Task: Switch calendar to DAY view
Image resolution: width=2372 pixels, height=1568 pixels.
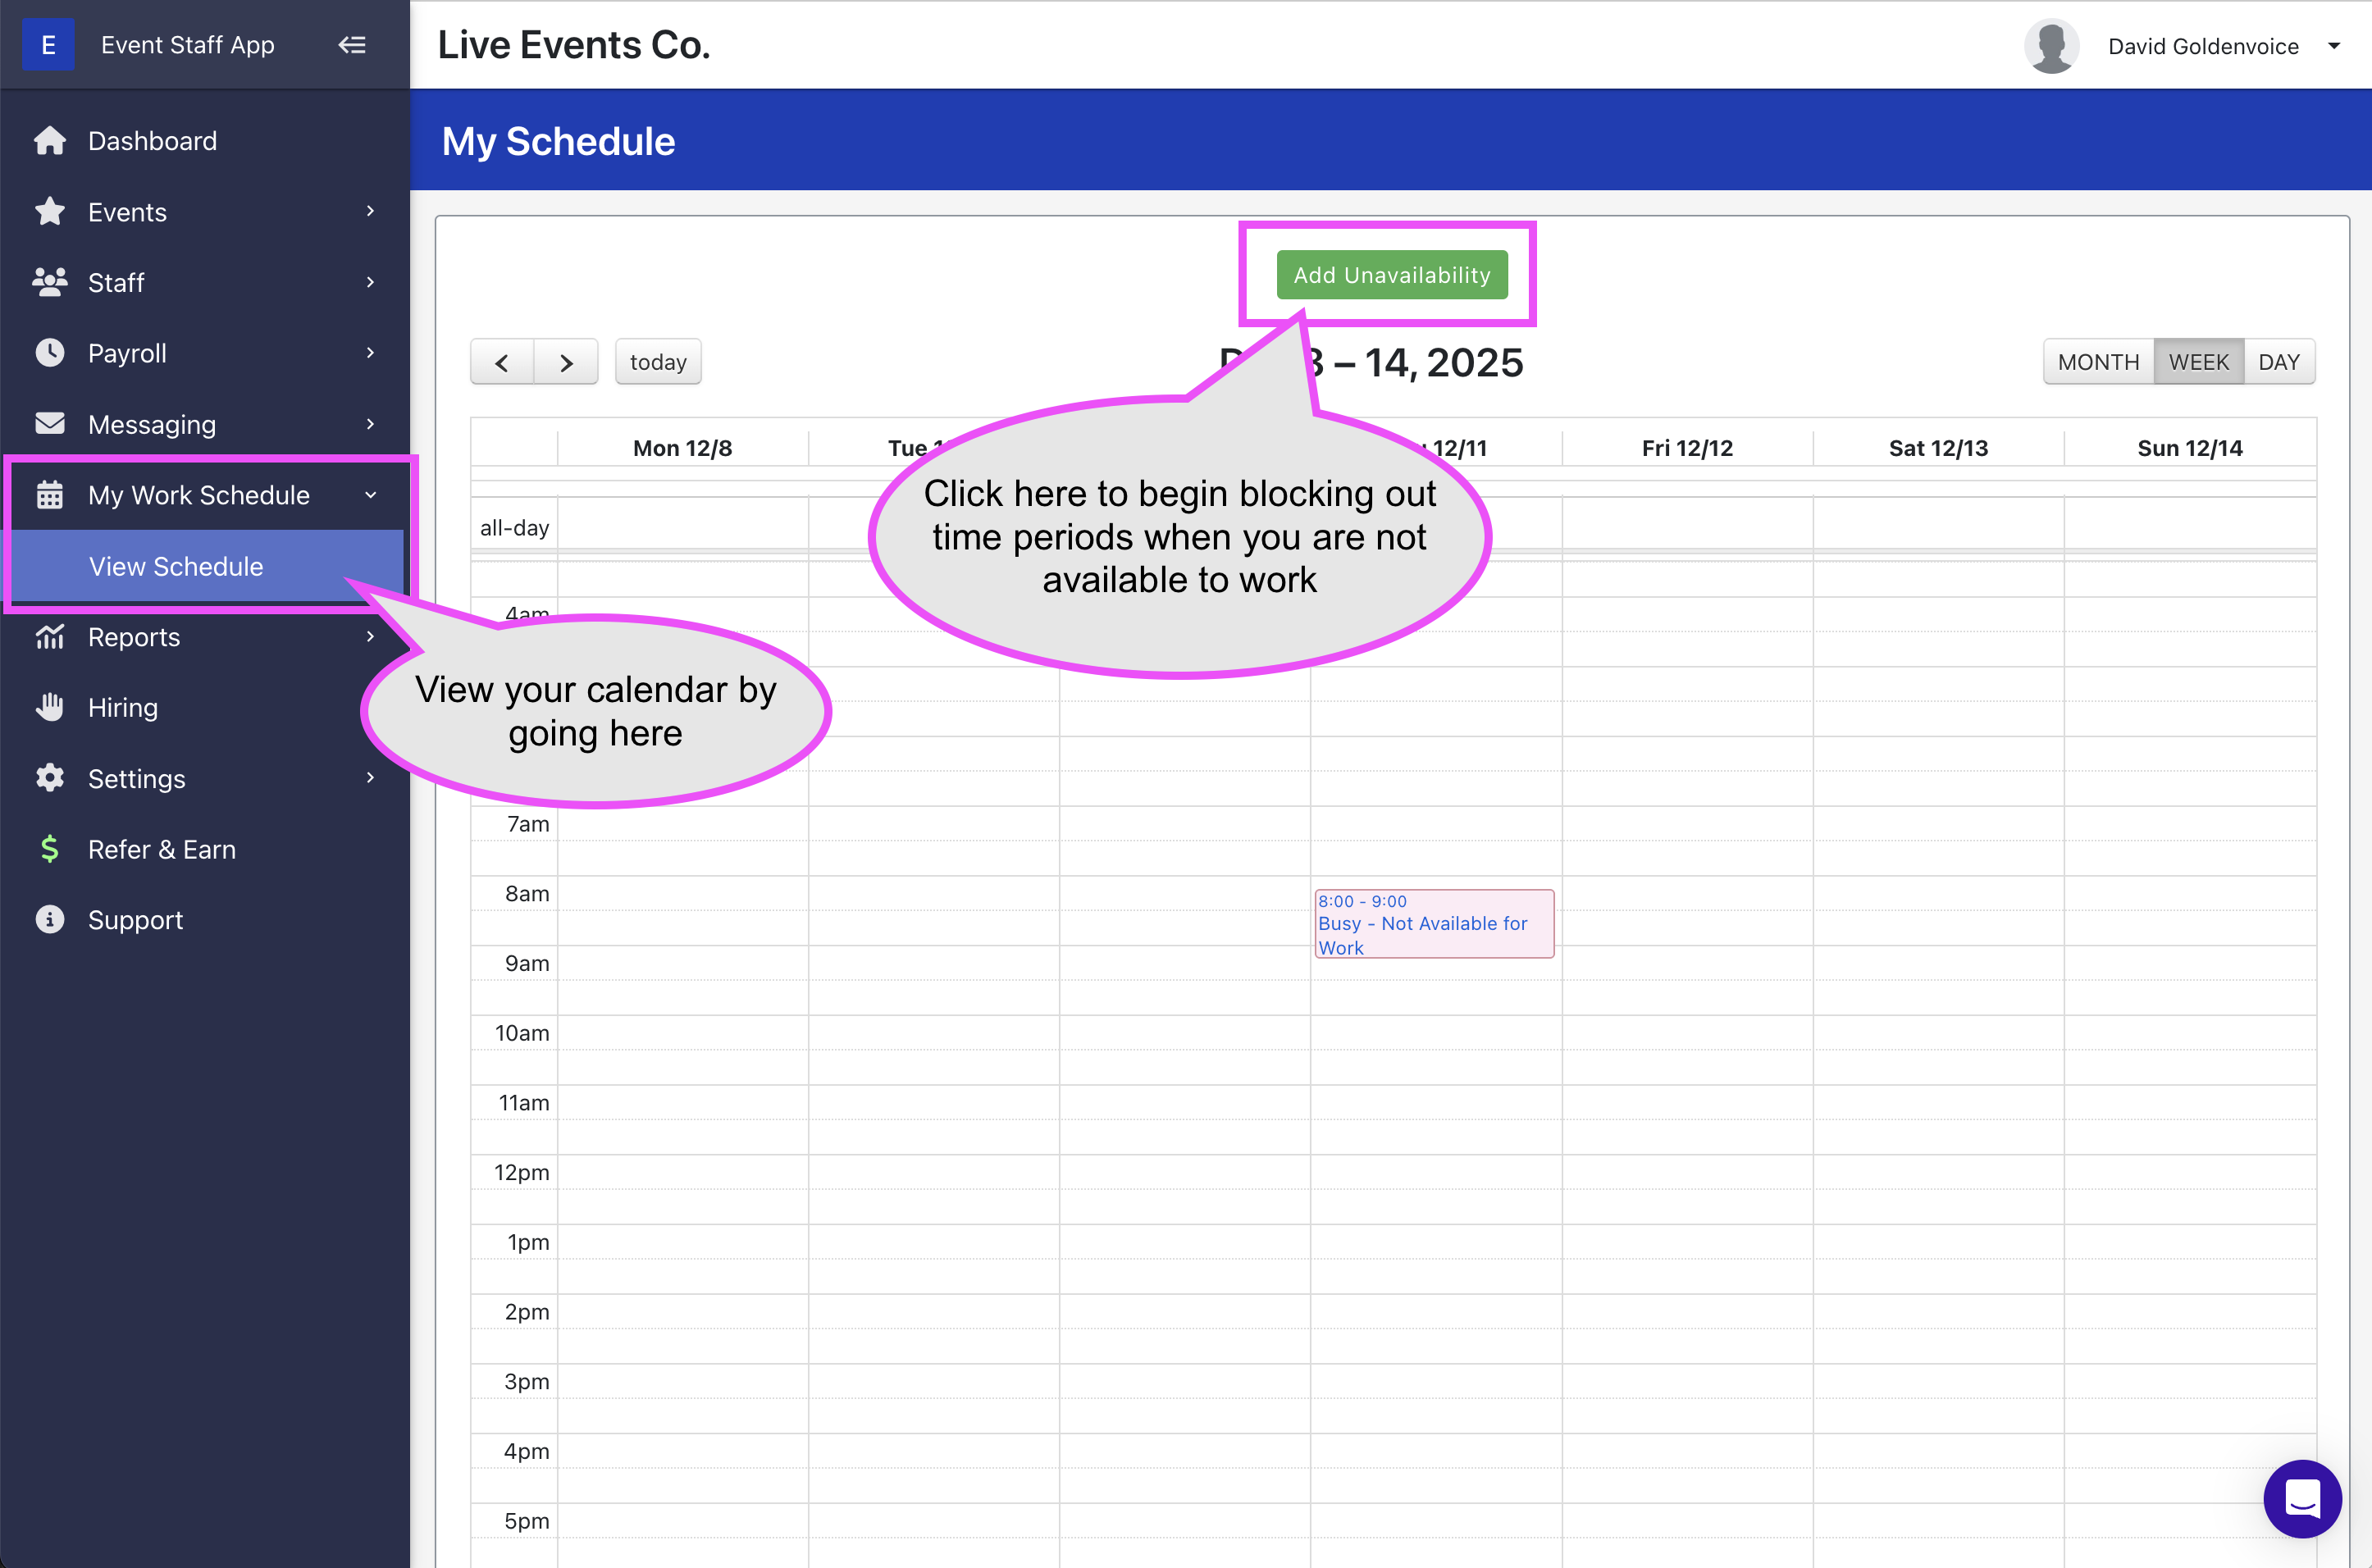Action: [x=2278, y=362]
